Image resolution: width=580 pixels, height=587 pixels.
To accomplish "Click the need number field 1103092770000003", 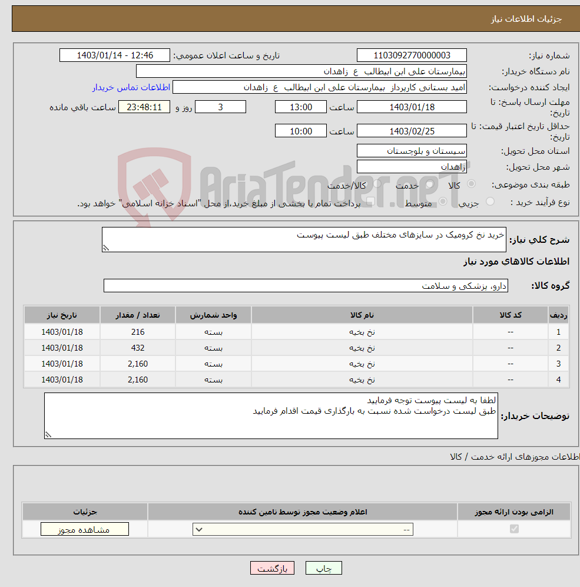I will [412, 55].
